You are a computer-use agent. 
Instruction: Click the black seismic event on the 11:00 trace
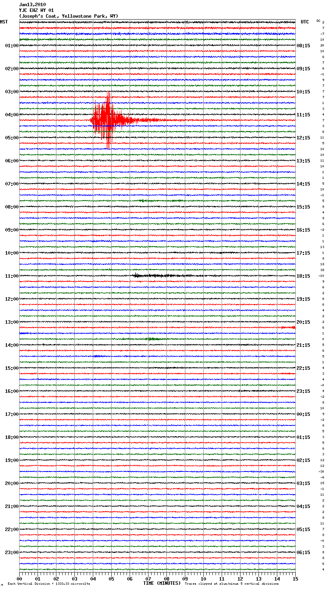[153, 275]
